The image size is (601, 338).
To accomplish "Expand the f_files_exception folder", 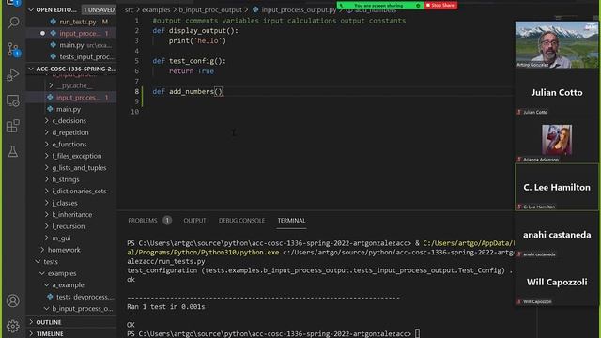I will point(47,156).
